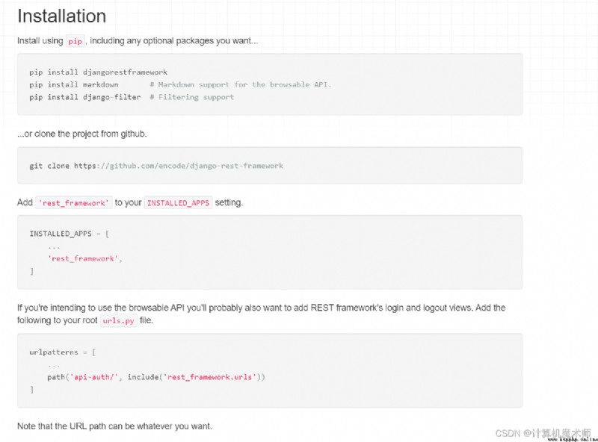Click the 'rest_framework.urls' include string

coord(210,377)
